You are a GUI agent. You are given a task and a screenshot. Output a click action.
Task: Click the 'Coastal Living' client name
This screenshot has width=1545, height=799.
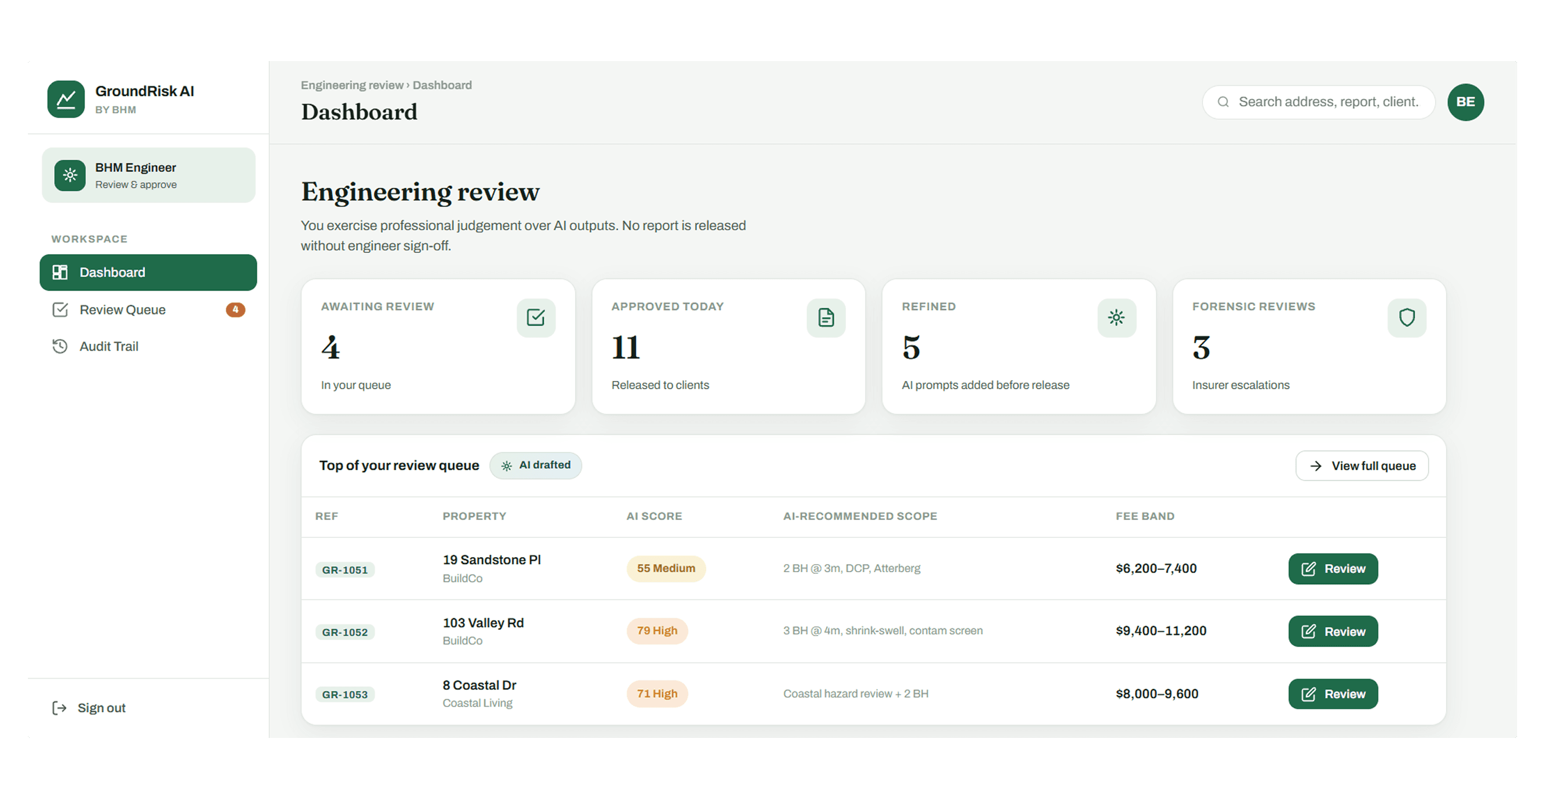pyautogui.click(x=478, y=702)
